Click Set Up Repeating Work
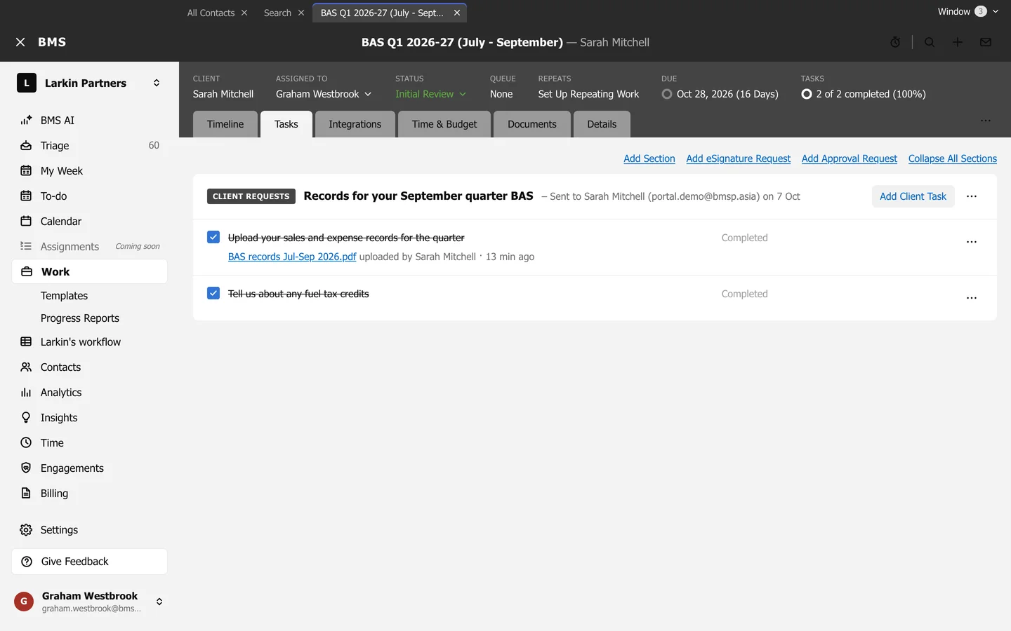This screenshot has height=631, width=1011. [588, 94]
